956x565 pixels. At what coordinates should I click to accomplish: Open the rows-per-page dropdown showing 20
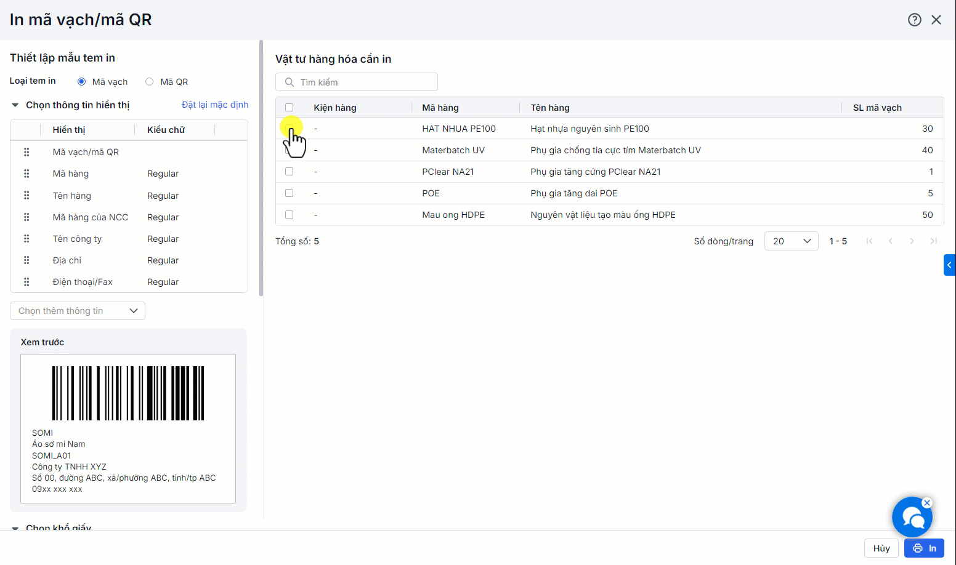tap(791, 241)
